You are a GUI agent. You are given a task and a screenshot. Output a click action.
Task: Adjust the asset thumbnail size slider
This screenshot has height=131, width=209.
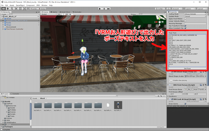pyautogui.click(x=161, y=127)
